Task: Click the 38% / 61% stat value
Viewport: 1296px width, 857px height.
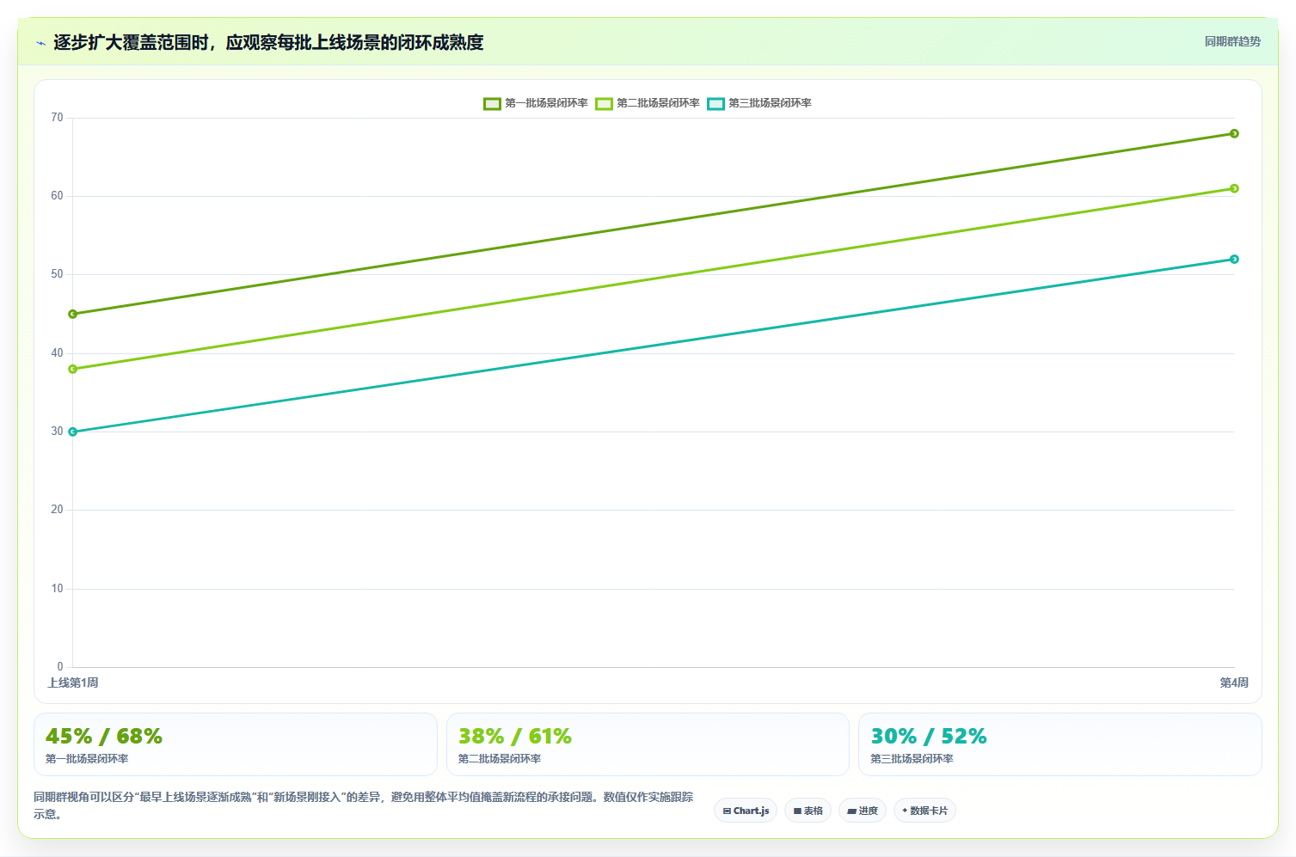Action: [x=515, y=737]
